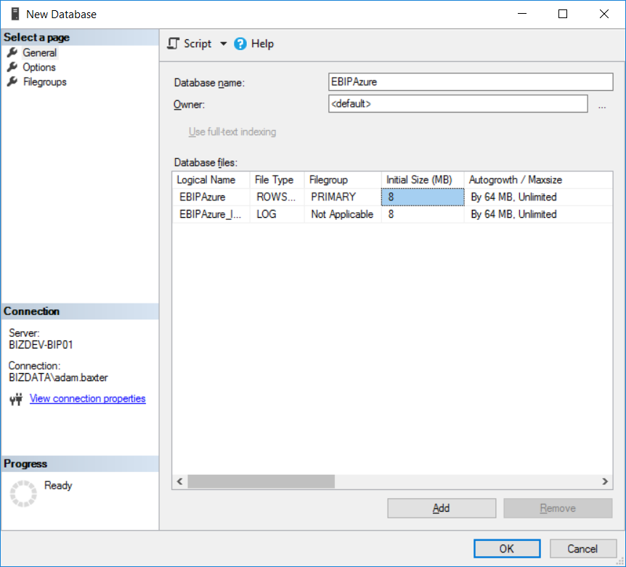Click the horizontal scrollbar right arrow

point(605,481)
